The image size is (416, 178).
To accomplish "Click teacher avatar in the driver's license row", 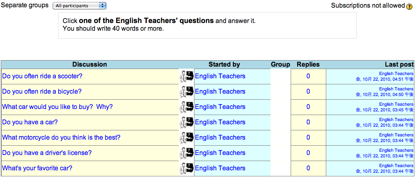I will coord(186,153).
